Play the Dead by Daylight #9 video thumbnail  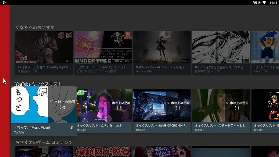click(x=44, y=47)
